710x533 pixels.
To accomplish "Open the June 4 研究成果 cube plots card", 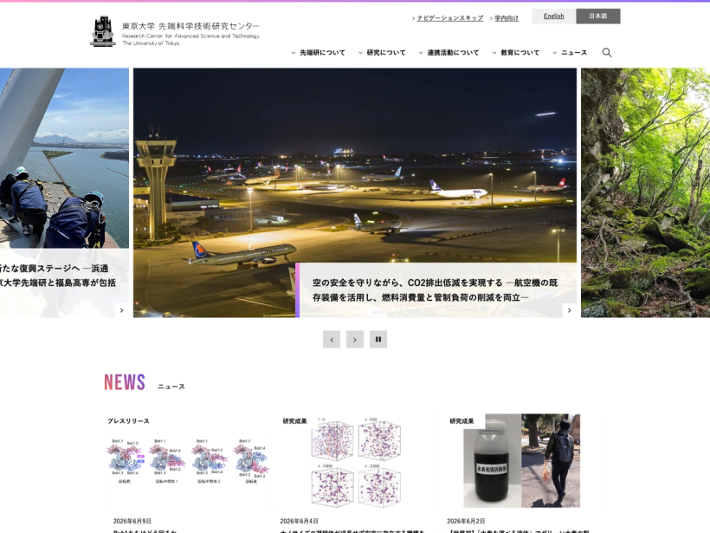I will point(354,471).
